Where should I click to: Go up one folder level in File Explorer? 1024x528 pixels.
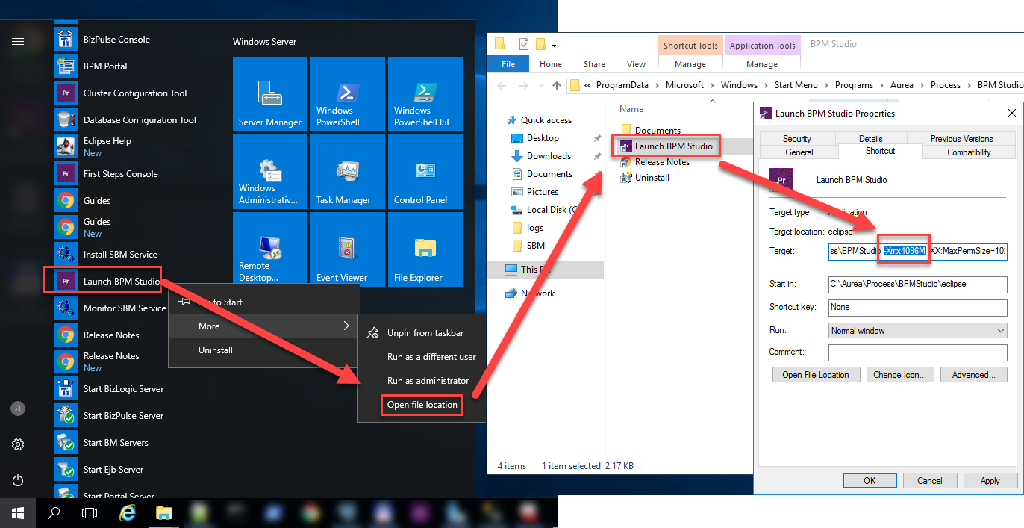(557, 85)
